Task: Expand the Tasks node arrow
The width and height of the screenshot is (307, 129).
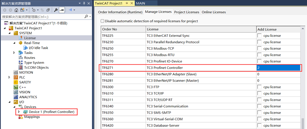Action: pyautogui.click(x=14, y=53)
